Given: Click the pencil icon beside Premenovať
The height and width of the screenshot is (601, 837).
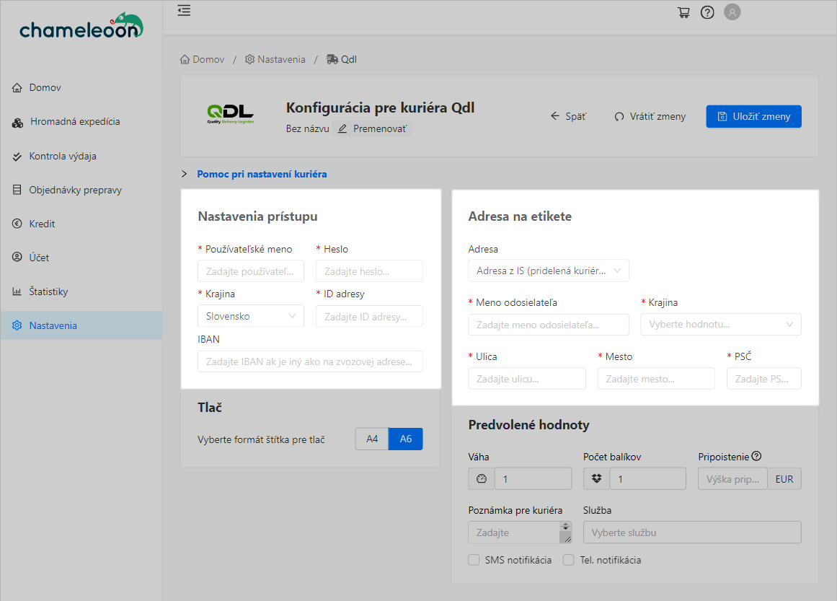Looking at the screenshot, I should pyautogui.click(x=342, y=128).
